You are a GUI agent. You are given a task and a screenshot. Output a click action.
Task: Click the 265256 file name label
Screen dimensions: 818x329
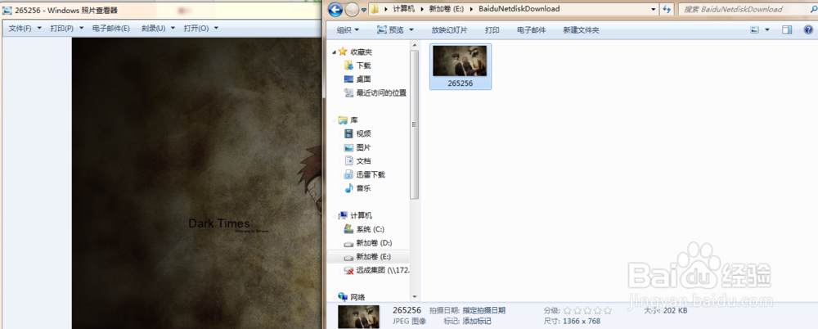coord(460,83)
